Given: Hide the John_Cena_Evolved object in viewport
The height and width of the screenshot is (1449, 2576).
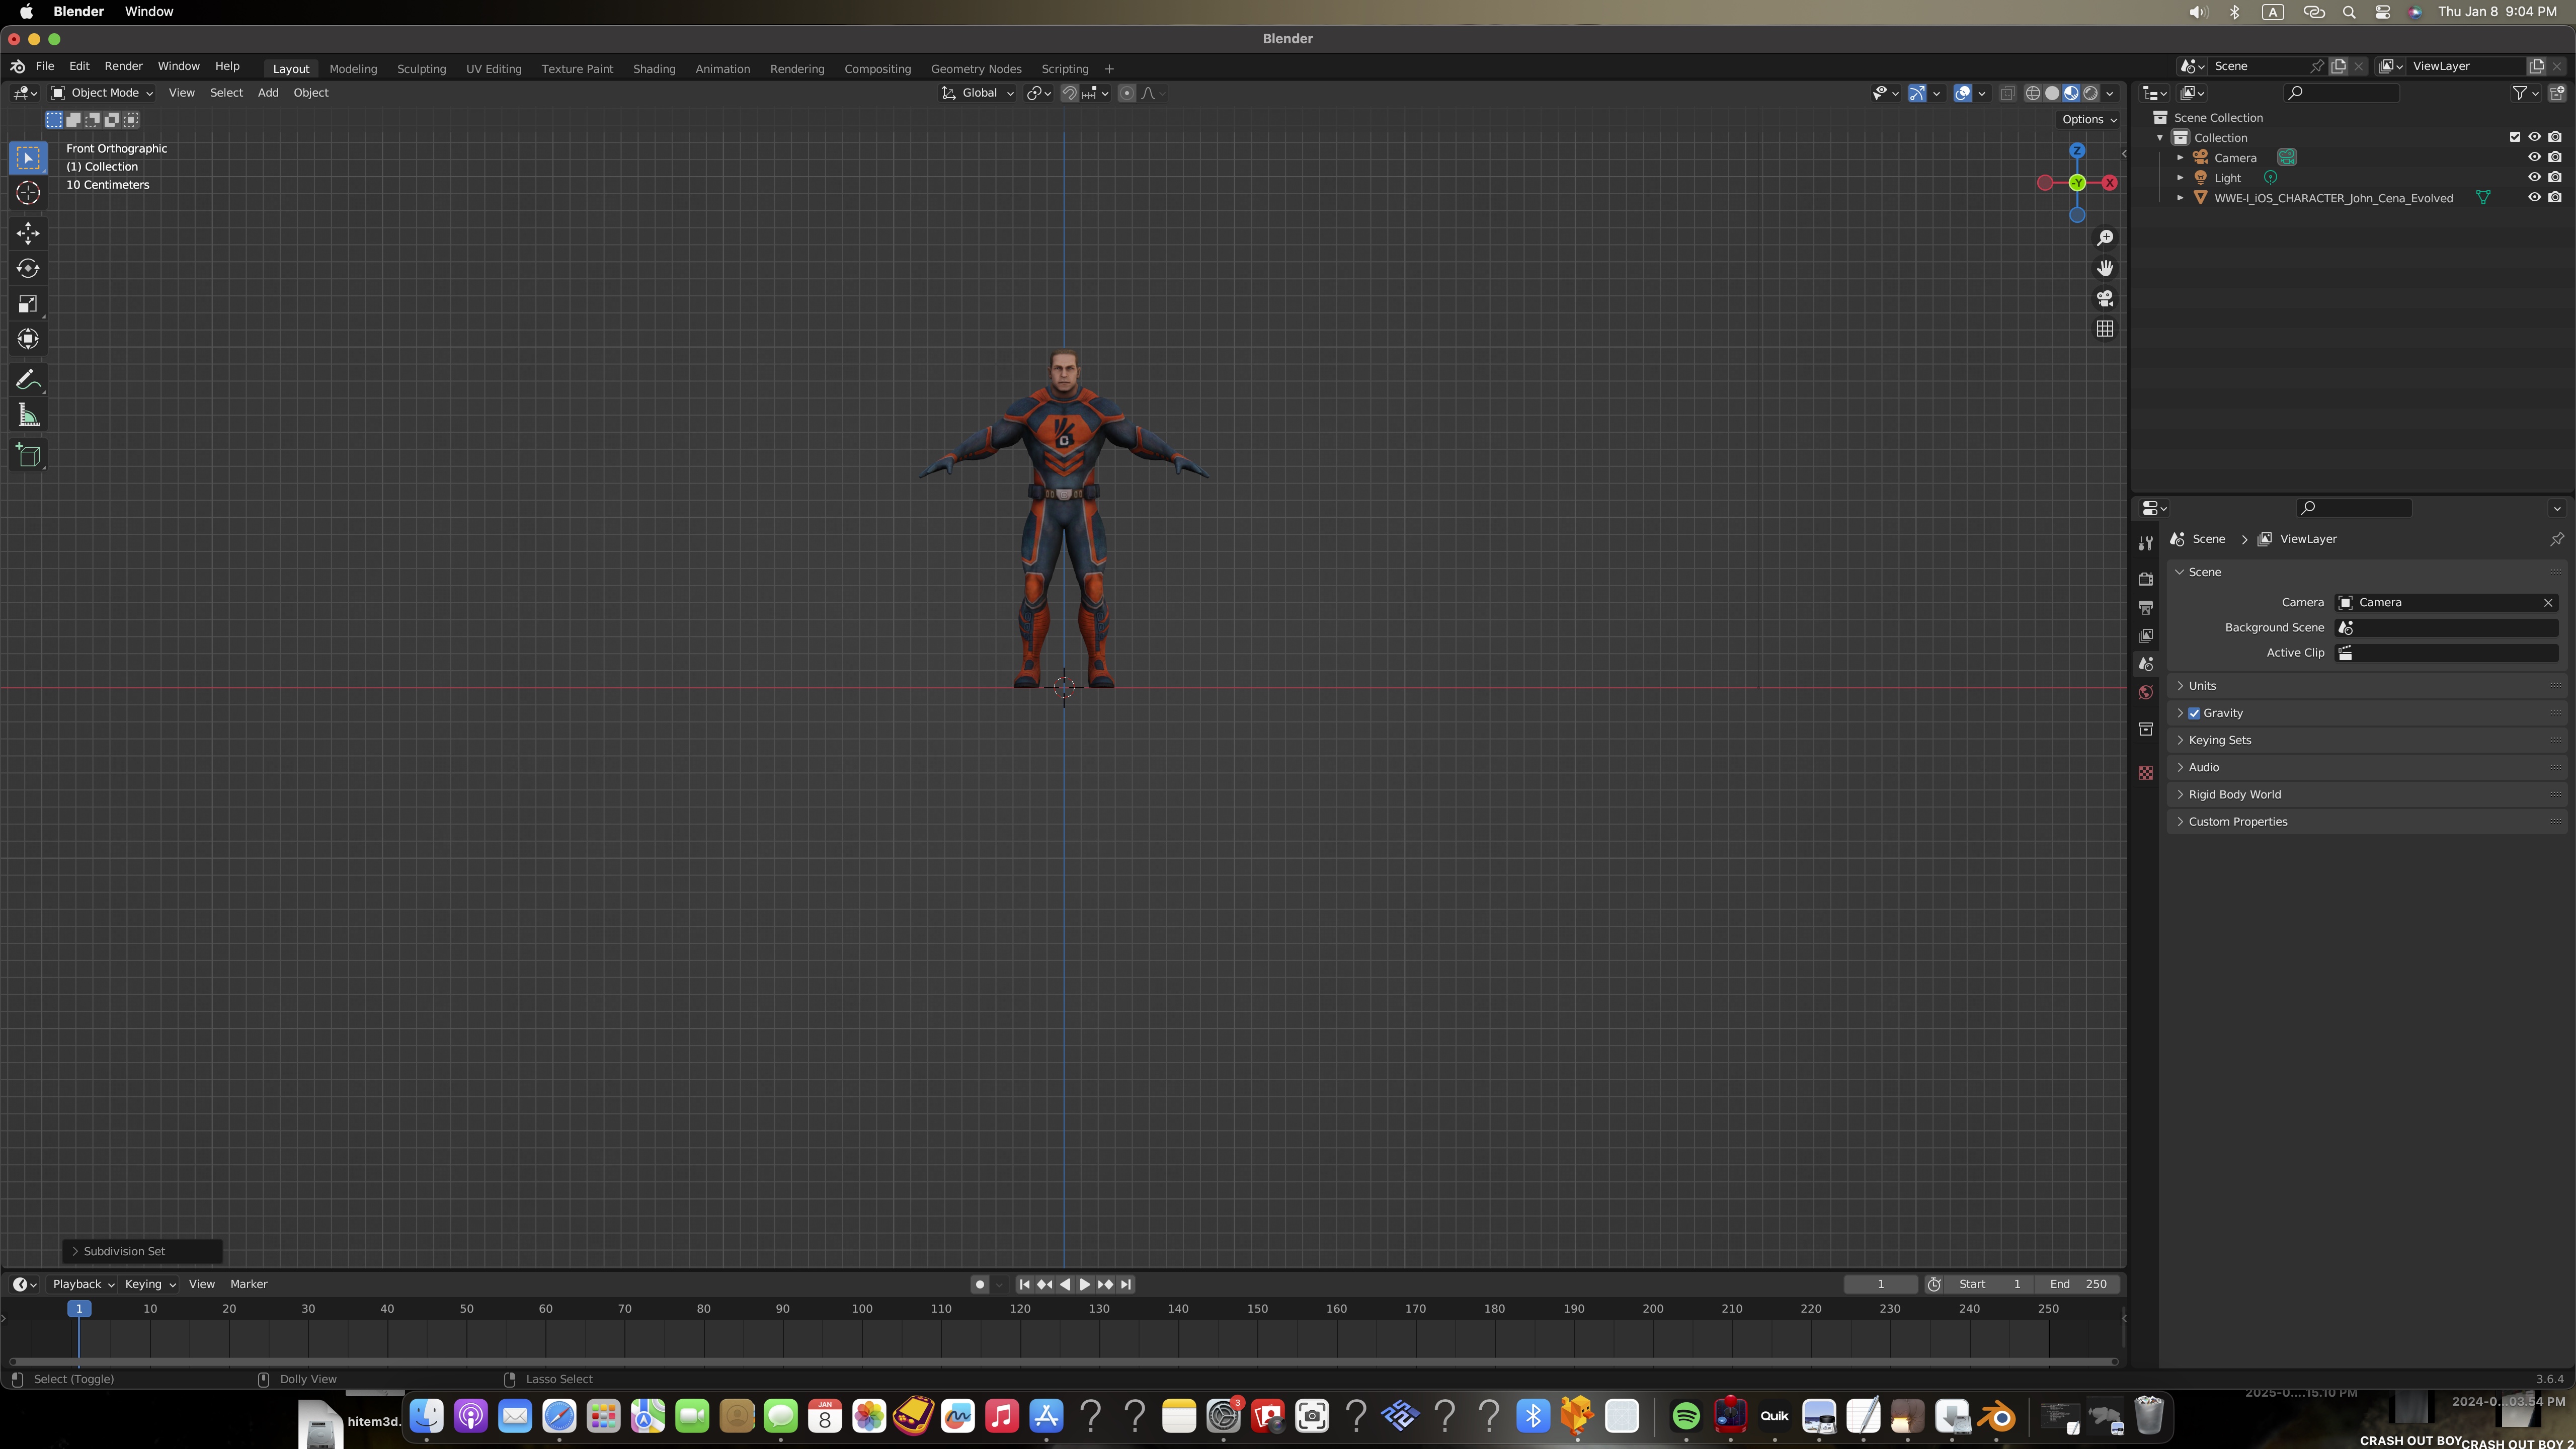Looking at the screenshot, I should coord(2534,197).
